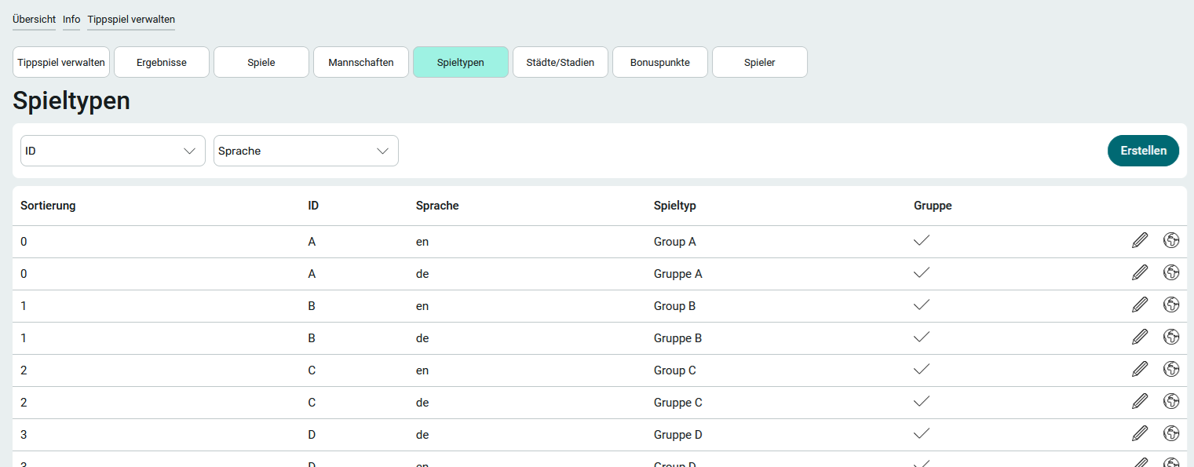This screenshot has height=467, width=1194.
Task: Click the ID cell 'C' in Group C row
Action: [x=312, y=370]
